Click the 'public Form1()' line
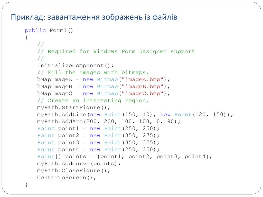The image size is (263, 197). (49, 31)
